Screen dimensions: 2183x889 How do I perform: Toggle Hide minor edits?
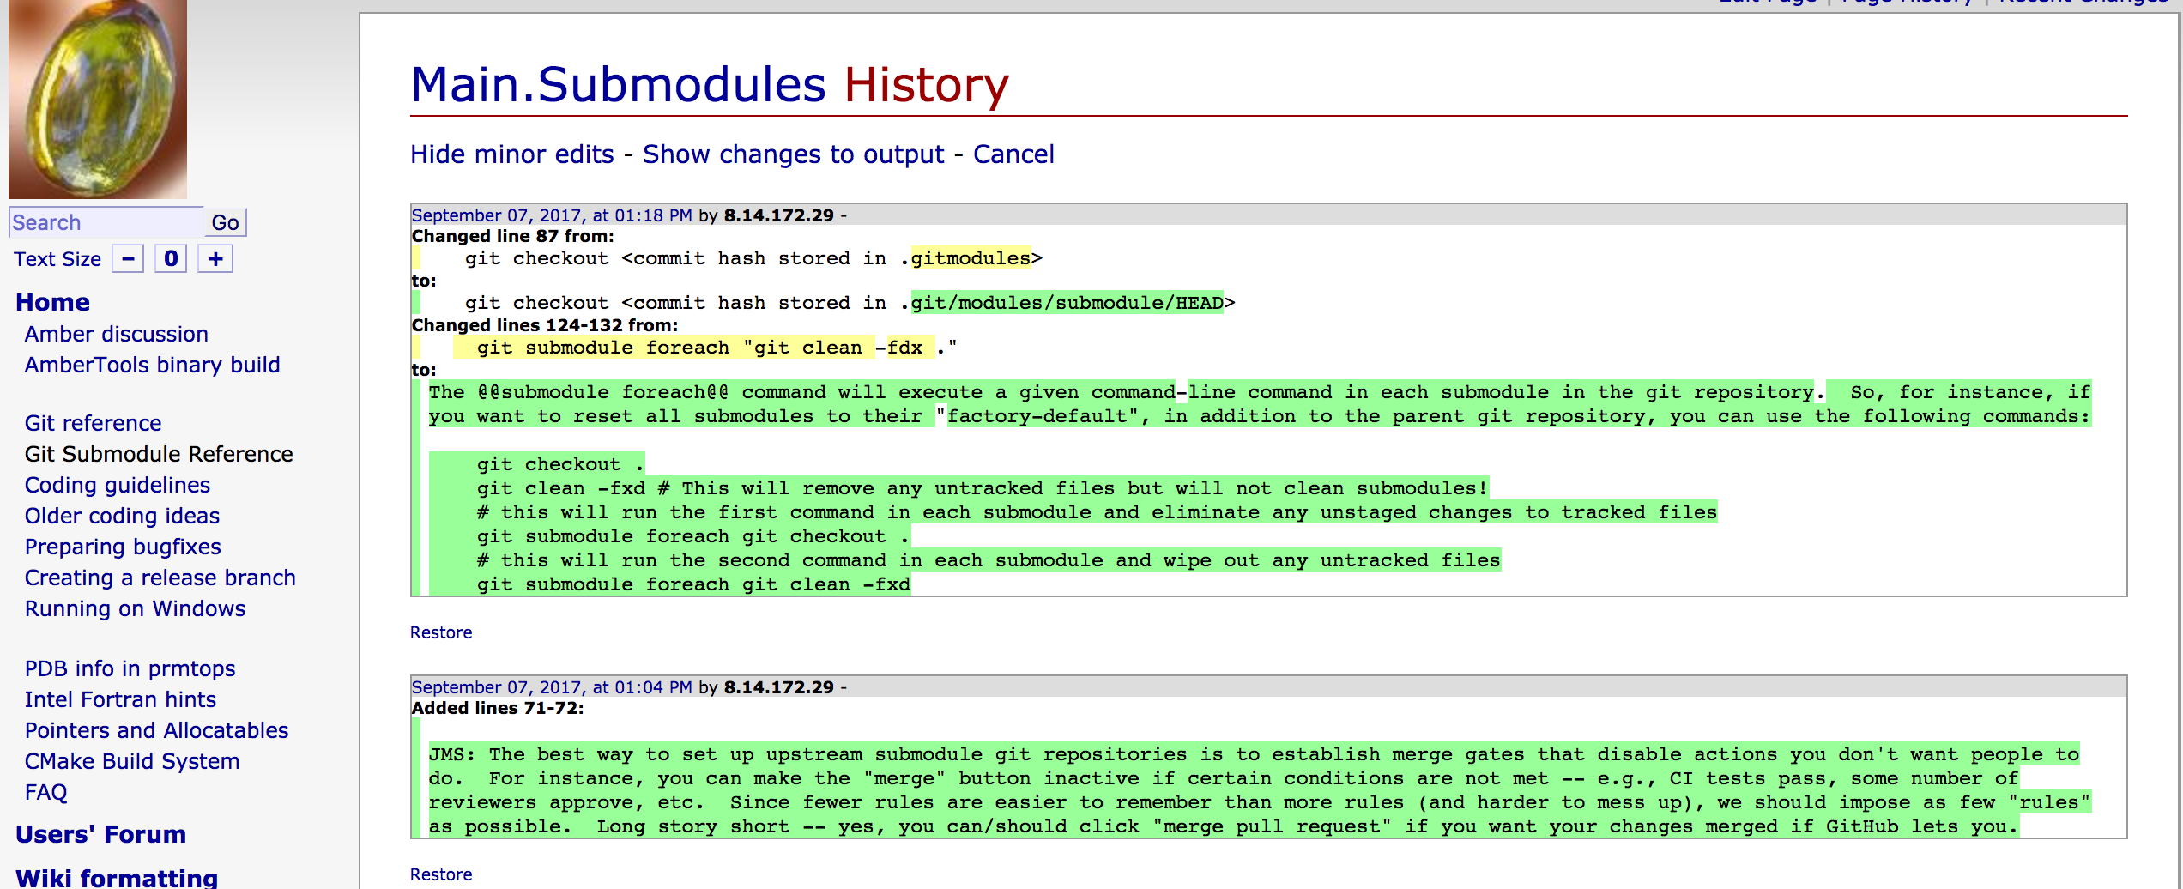click(x=511, y=154)
